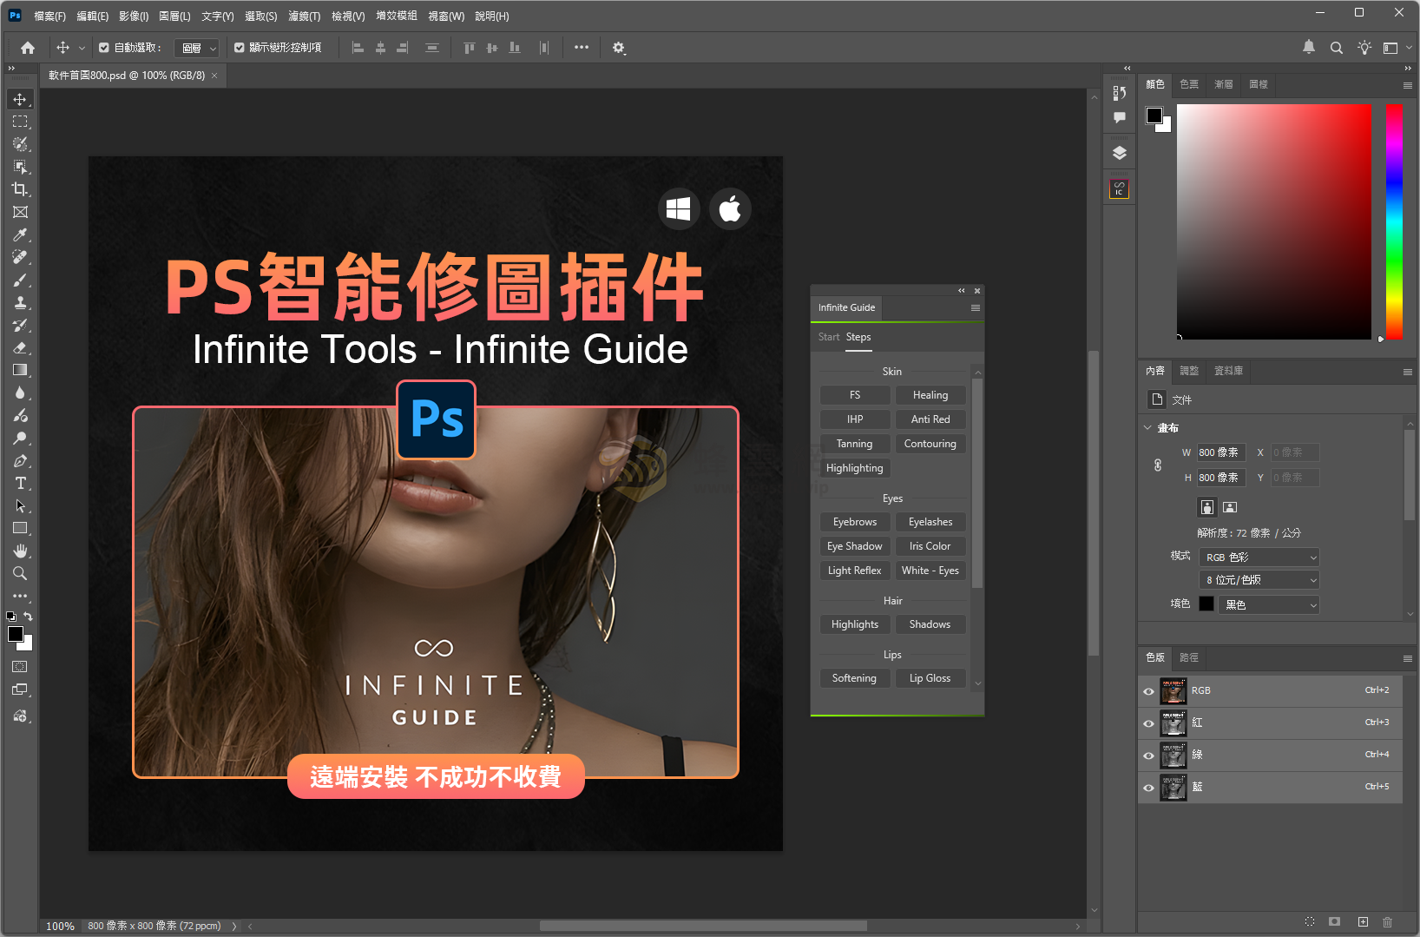Screen dimensions: 1420x937
Task: Hide the Red channel eye
Action: click(1148, 723)
